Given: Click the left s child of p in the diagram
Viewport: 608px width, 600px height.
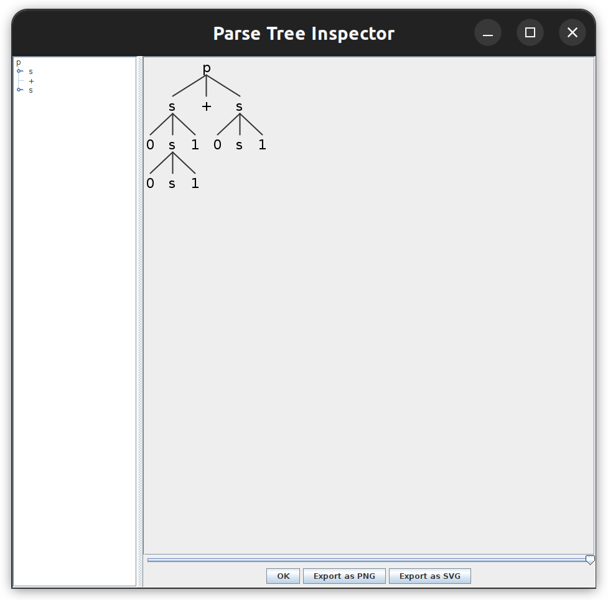Looking at the screenshot, I should click(172, 106).
